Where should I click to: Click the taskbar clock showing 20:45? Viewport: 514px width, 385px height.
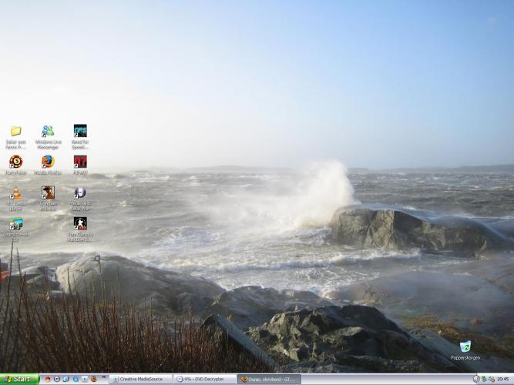coord(503,379)
